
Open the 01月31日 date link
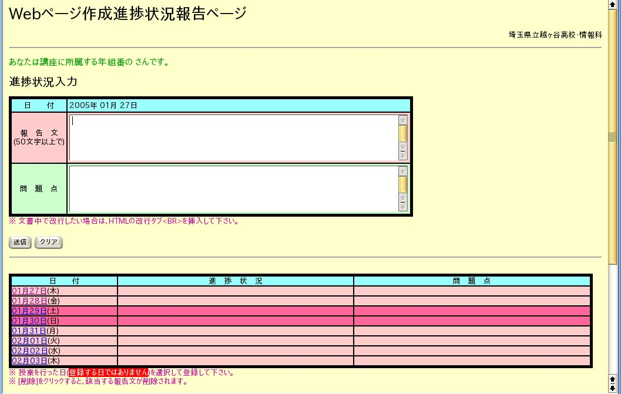[x=29, y=331]
